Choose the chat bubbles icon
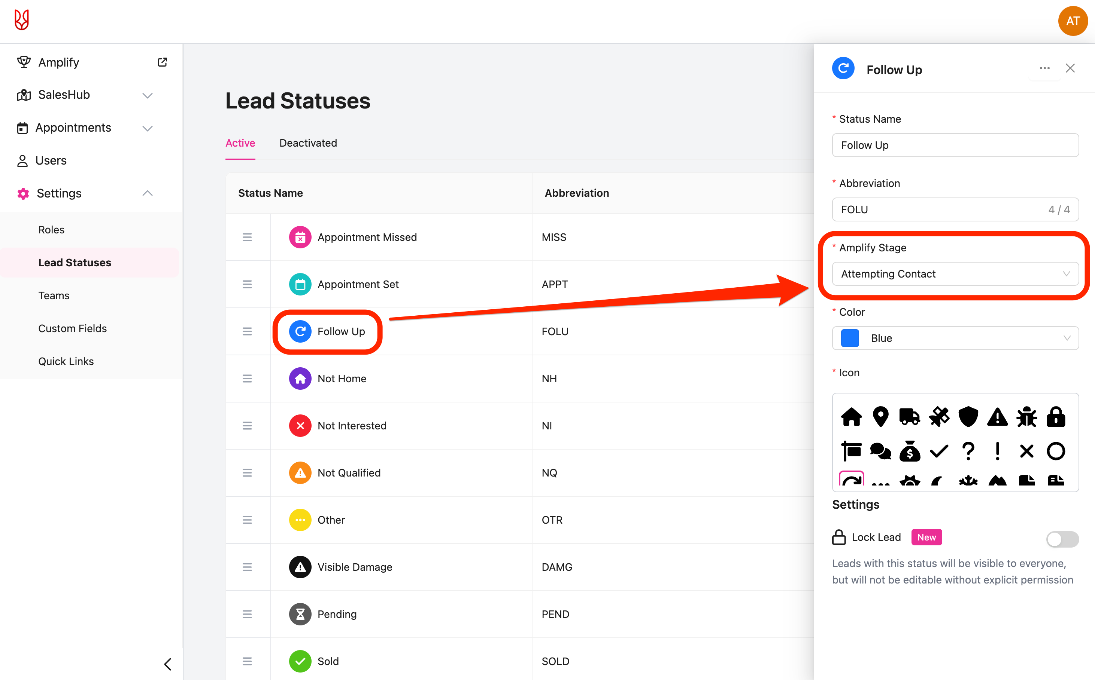The width and height of the screenshot is (1095, 680). pos(880,451)
